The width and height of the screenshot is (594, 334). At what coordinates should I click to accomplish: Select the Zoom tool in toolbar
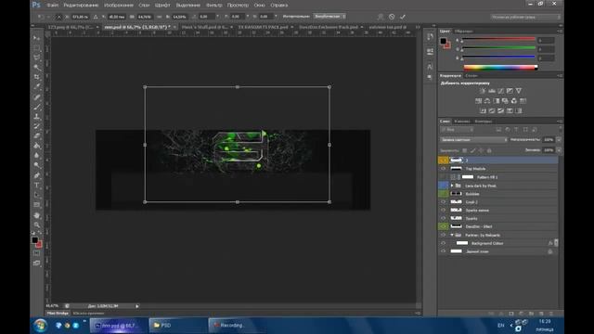[37, 225]
